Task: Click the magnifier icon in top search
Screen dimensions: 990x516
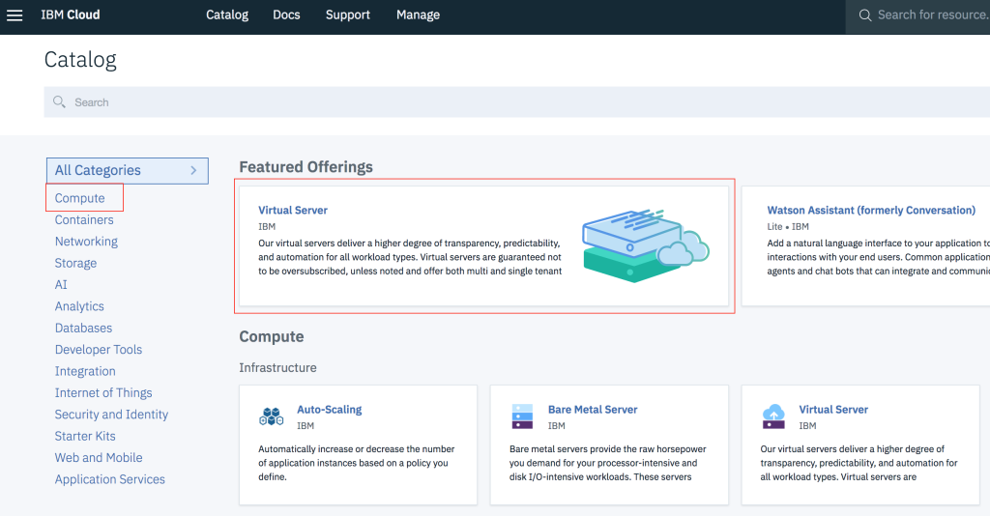Action: pyautogui.click(x=865, y=15)
